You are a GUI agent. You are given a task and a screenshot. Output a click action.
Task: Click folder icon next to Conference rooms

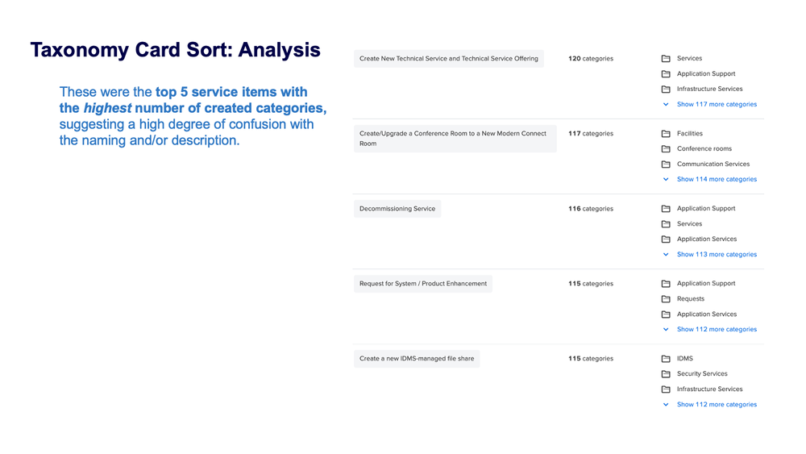click(666, 149)
